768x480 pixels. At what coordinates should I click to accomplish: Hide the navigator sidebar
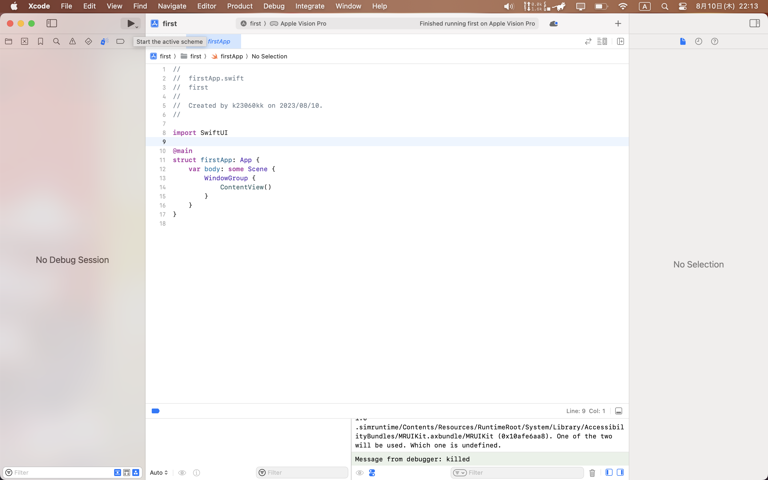click(x=51, y=23)
